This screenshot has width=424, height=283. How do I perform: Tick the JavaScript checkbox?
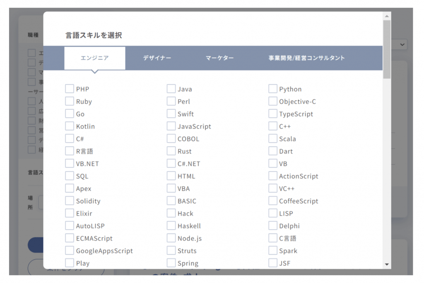(171, 126)
